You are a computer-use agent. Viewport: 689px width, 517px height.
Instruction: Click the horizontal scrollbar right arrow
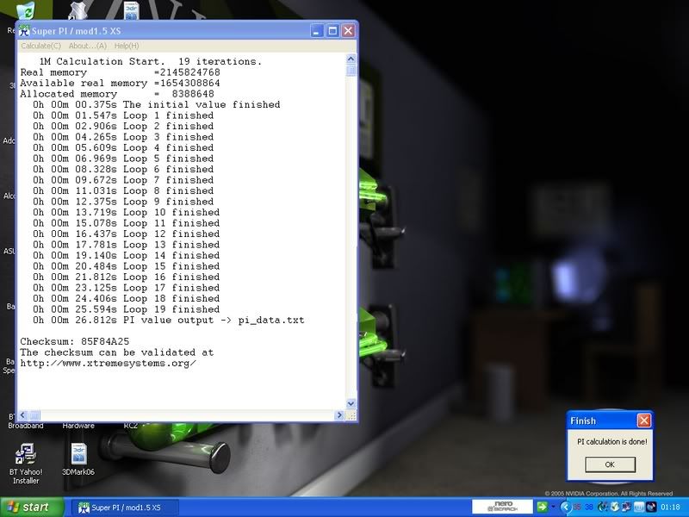pos(339,415)
